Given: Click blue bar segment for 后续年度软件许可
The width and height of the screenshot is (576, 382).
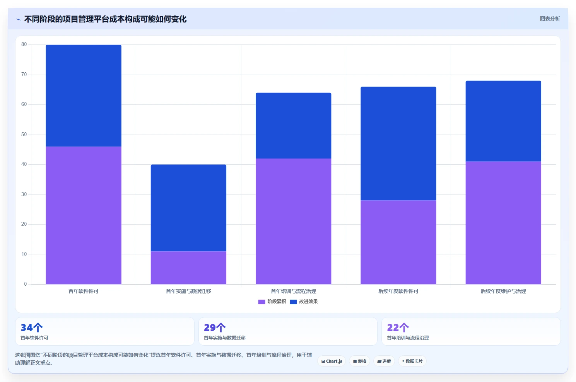Looking at the screenshot, I should tap(398, 143).
